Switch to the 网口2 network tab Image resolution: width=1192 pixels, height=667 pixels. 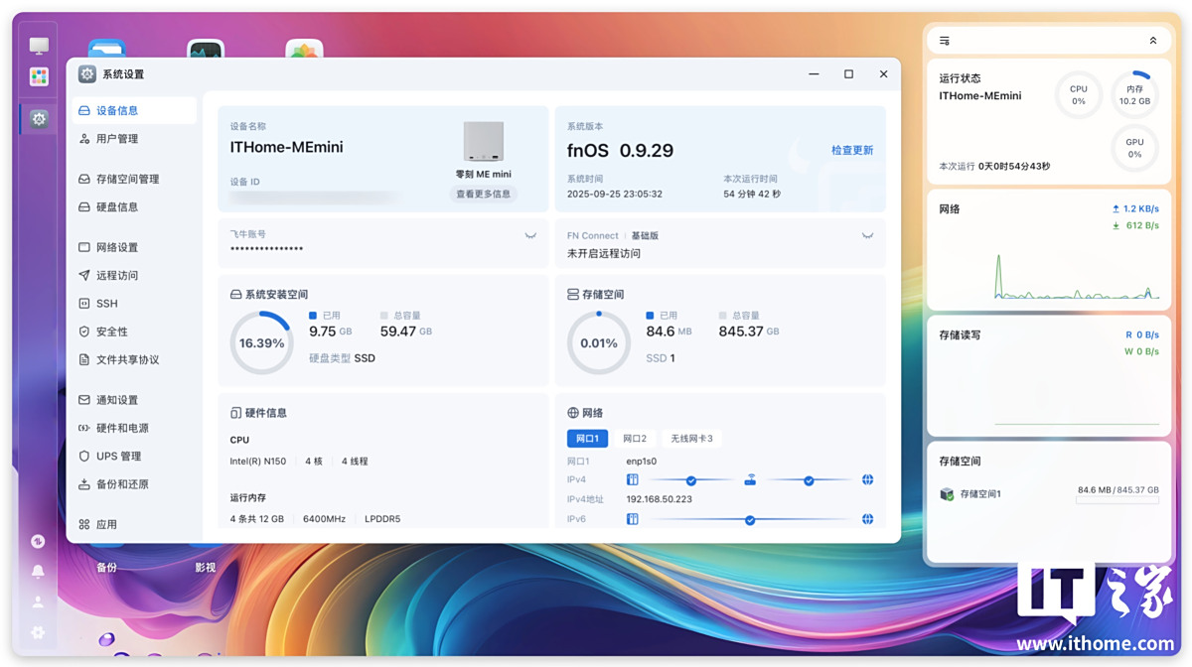coord(635,439)
